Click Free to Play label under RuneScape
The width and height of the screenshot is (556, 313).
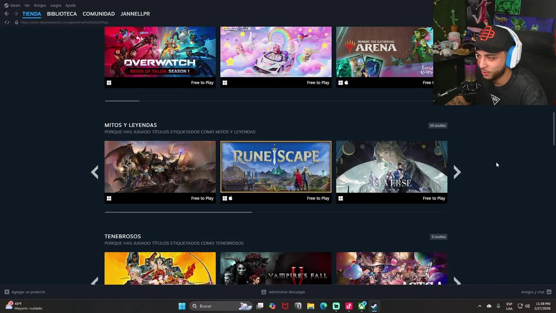pos(318,198)
